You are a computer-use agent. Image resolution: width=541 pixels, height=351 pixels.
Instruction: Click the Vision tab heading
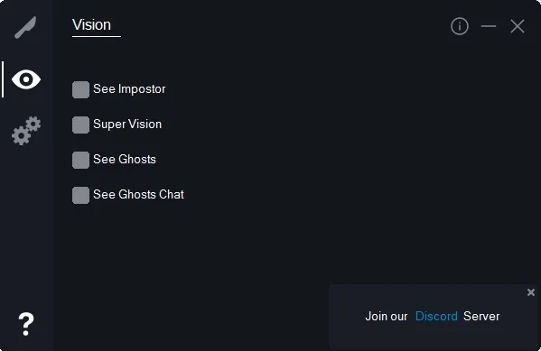coord(92,25)
